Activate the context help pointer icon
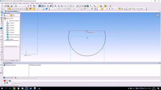Screen dimensions: 161x90 coord(51,6)
